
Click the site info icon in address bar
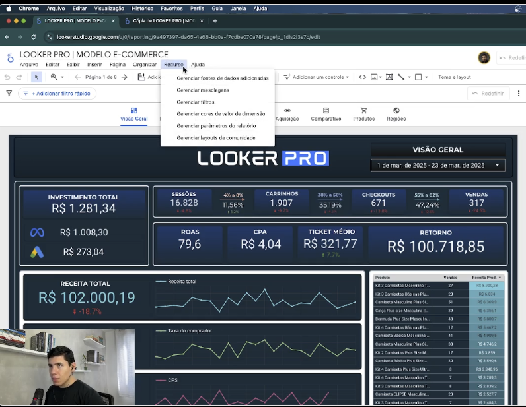tap(50, 37)
